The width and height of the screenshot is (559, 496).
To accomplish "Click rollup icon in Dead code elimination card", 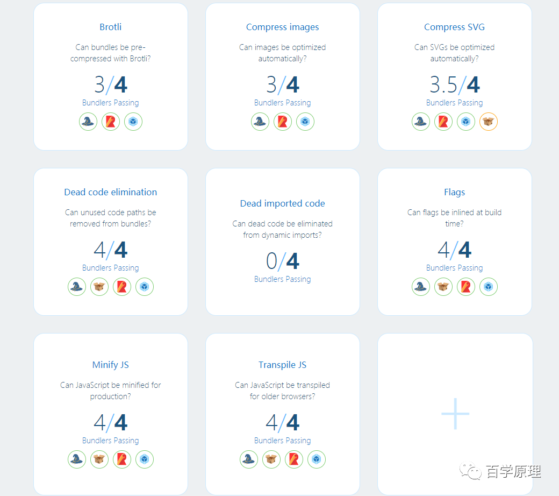I will tap(122, 287).
